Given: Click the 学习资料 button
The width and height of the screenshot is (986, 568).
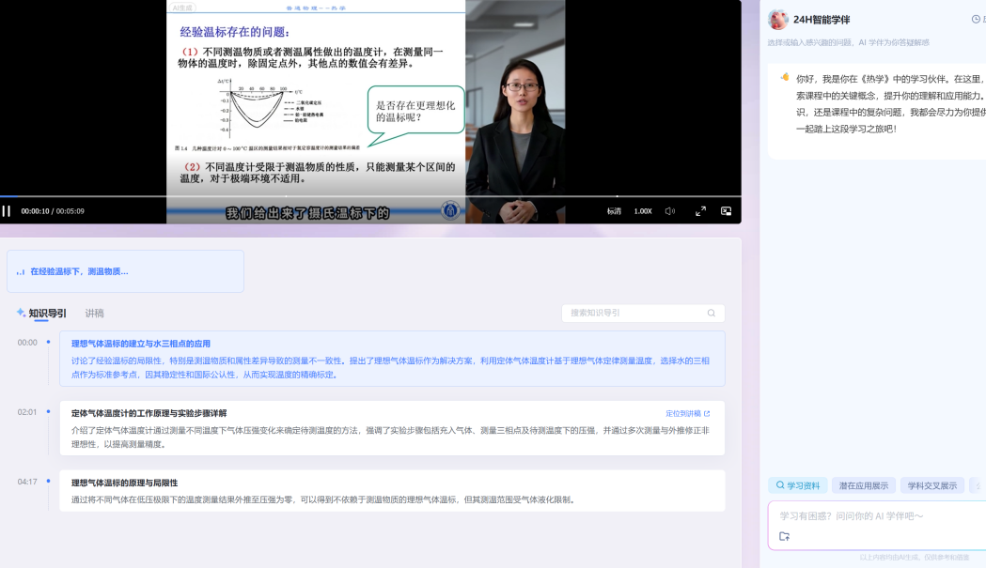Looking at the screenshot, I should (x=798, y=485).
